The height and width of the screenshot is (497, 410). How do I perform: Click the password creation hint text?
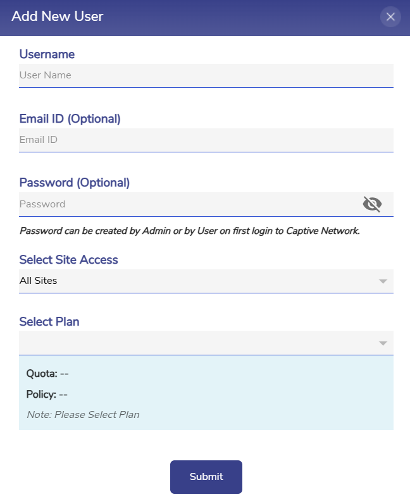click(189, 231)
